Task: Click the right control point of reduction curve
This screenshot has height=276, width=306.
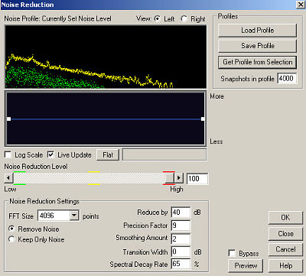Action: (203, 119)
